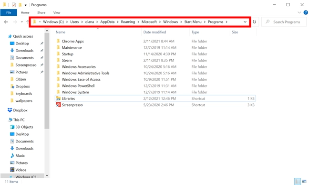
Task: Open the Help question mark icon
Action: pos(306,12)
